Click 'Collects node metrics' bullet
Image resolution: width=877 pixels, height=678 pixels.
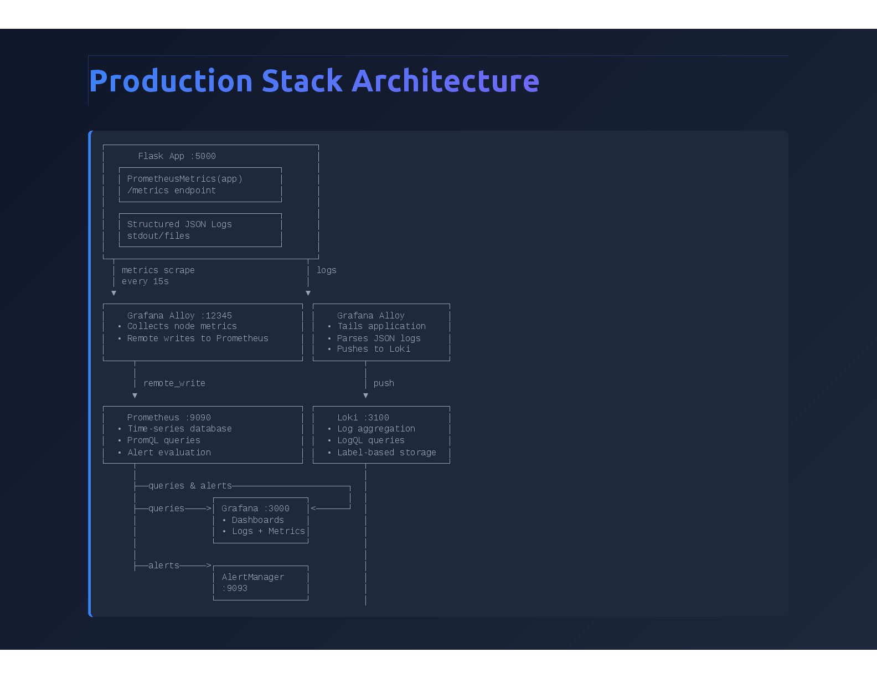click(x=182, y=326)
